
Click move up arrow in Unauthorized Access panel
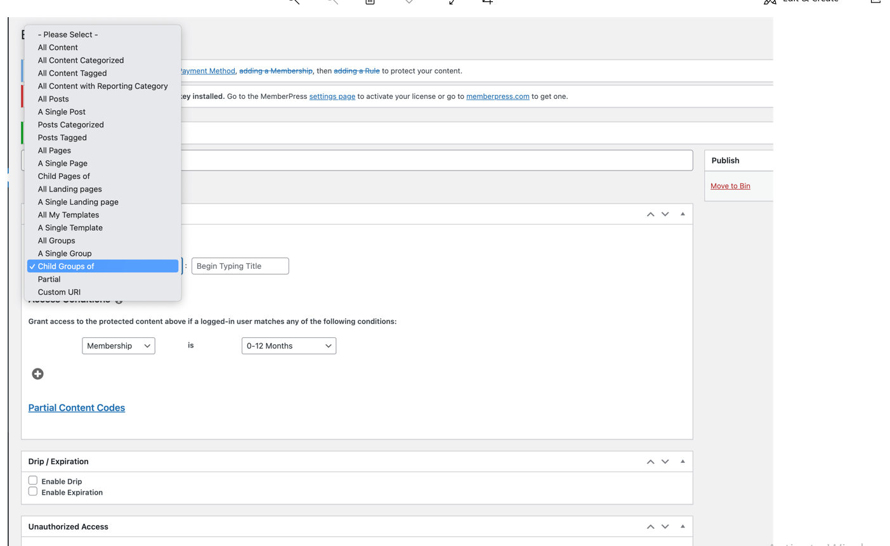pos(650,526)
